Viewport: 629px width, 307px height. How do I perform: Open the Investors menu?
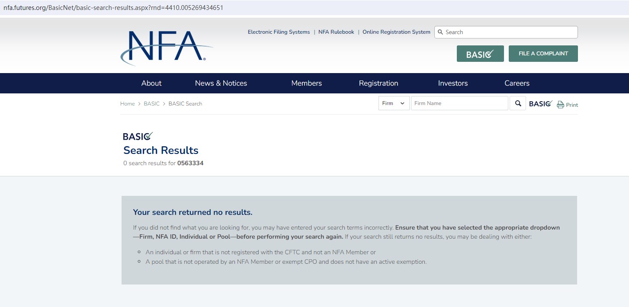453,83
